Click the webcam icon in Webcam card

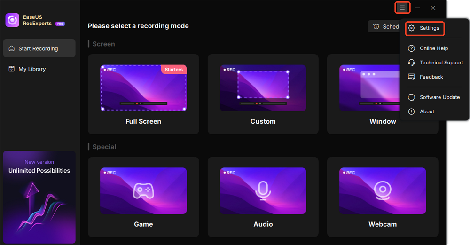(383, 191)
